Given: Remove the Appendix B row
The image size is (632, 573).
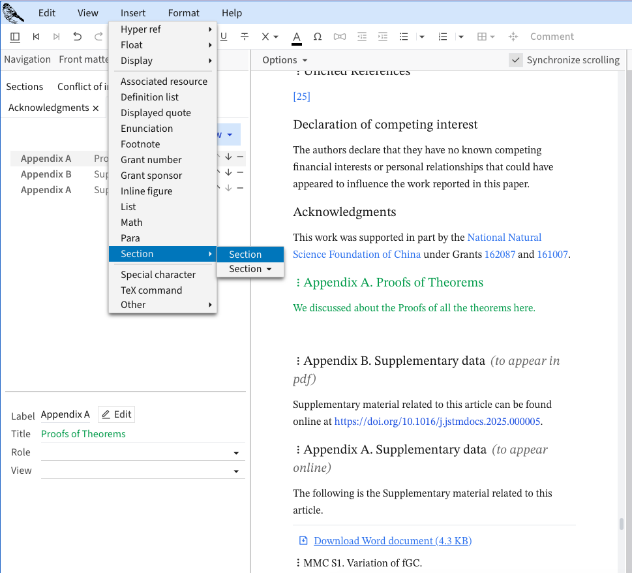Looking at the screenshot, I should [x=240, y=173].
